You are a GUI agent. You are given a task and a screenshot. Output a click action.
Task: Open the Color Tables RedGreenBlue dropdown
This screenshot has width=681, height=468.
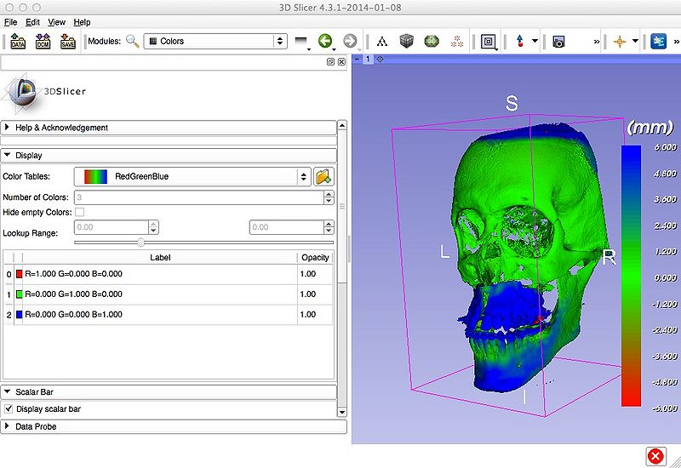point(192,177)
